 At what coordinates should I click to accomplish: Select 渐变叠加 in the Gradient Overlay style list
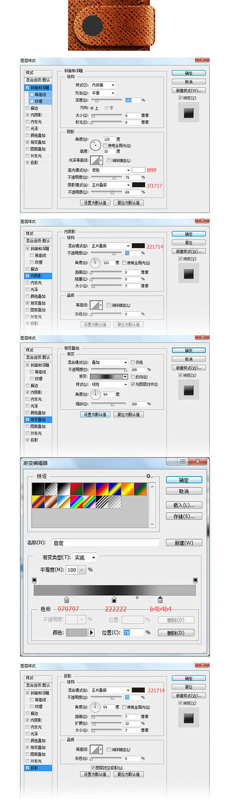point(39,420)
